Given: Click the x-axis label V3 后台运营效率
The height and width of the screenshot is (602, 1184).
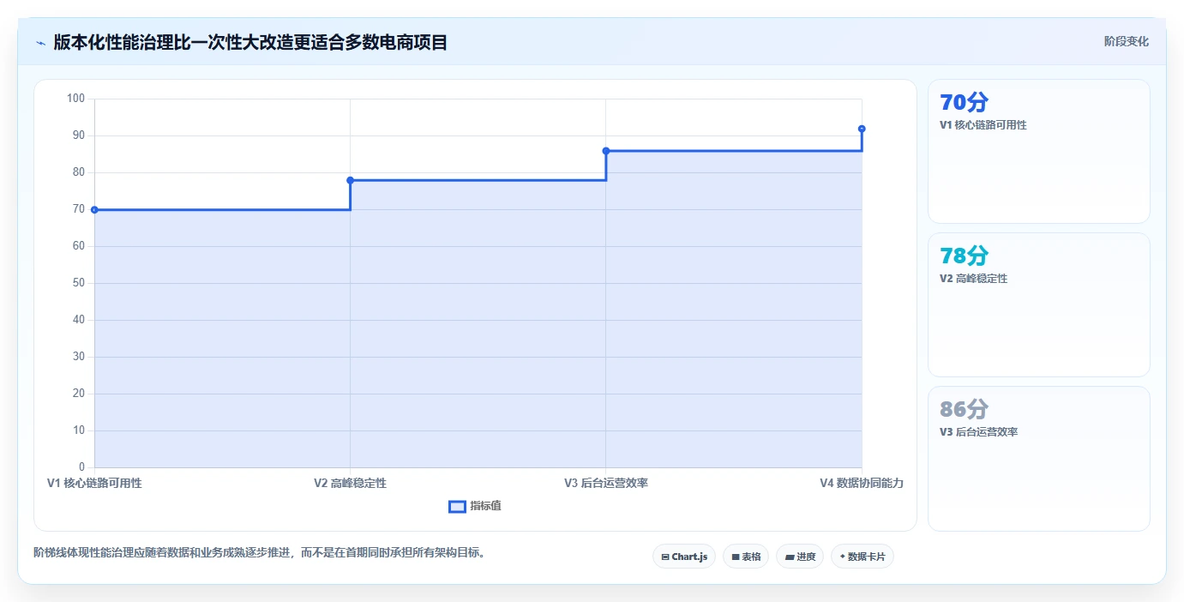Looking at the screenshot, I should pyautogui.click(x=606, y=483).
